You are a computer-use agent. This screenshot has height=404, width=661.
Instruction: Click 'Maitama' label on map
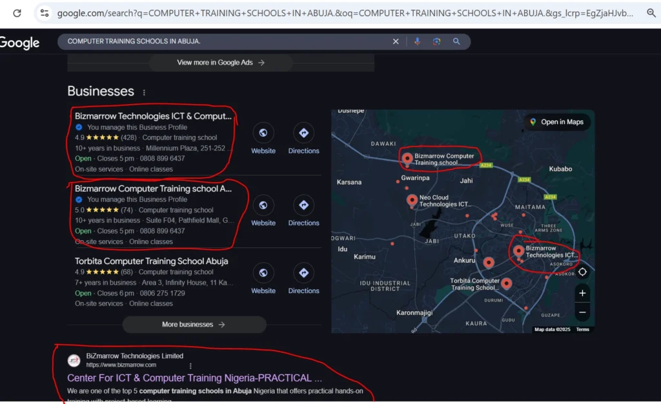[x=531, y=207]
